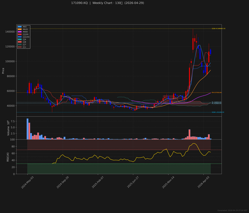The image size is (249, 213).
Task: Click the 7.5 volume axis tick
Action: click(x=13, y=121)
